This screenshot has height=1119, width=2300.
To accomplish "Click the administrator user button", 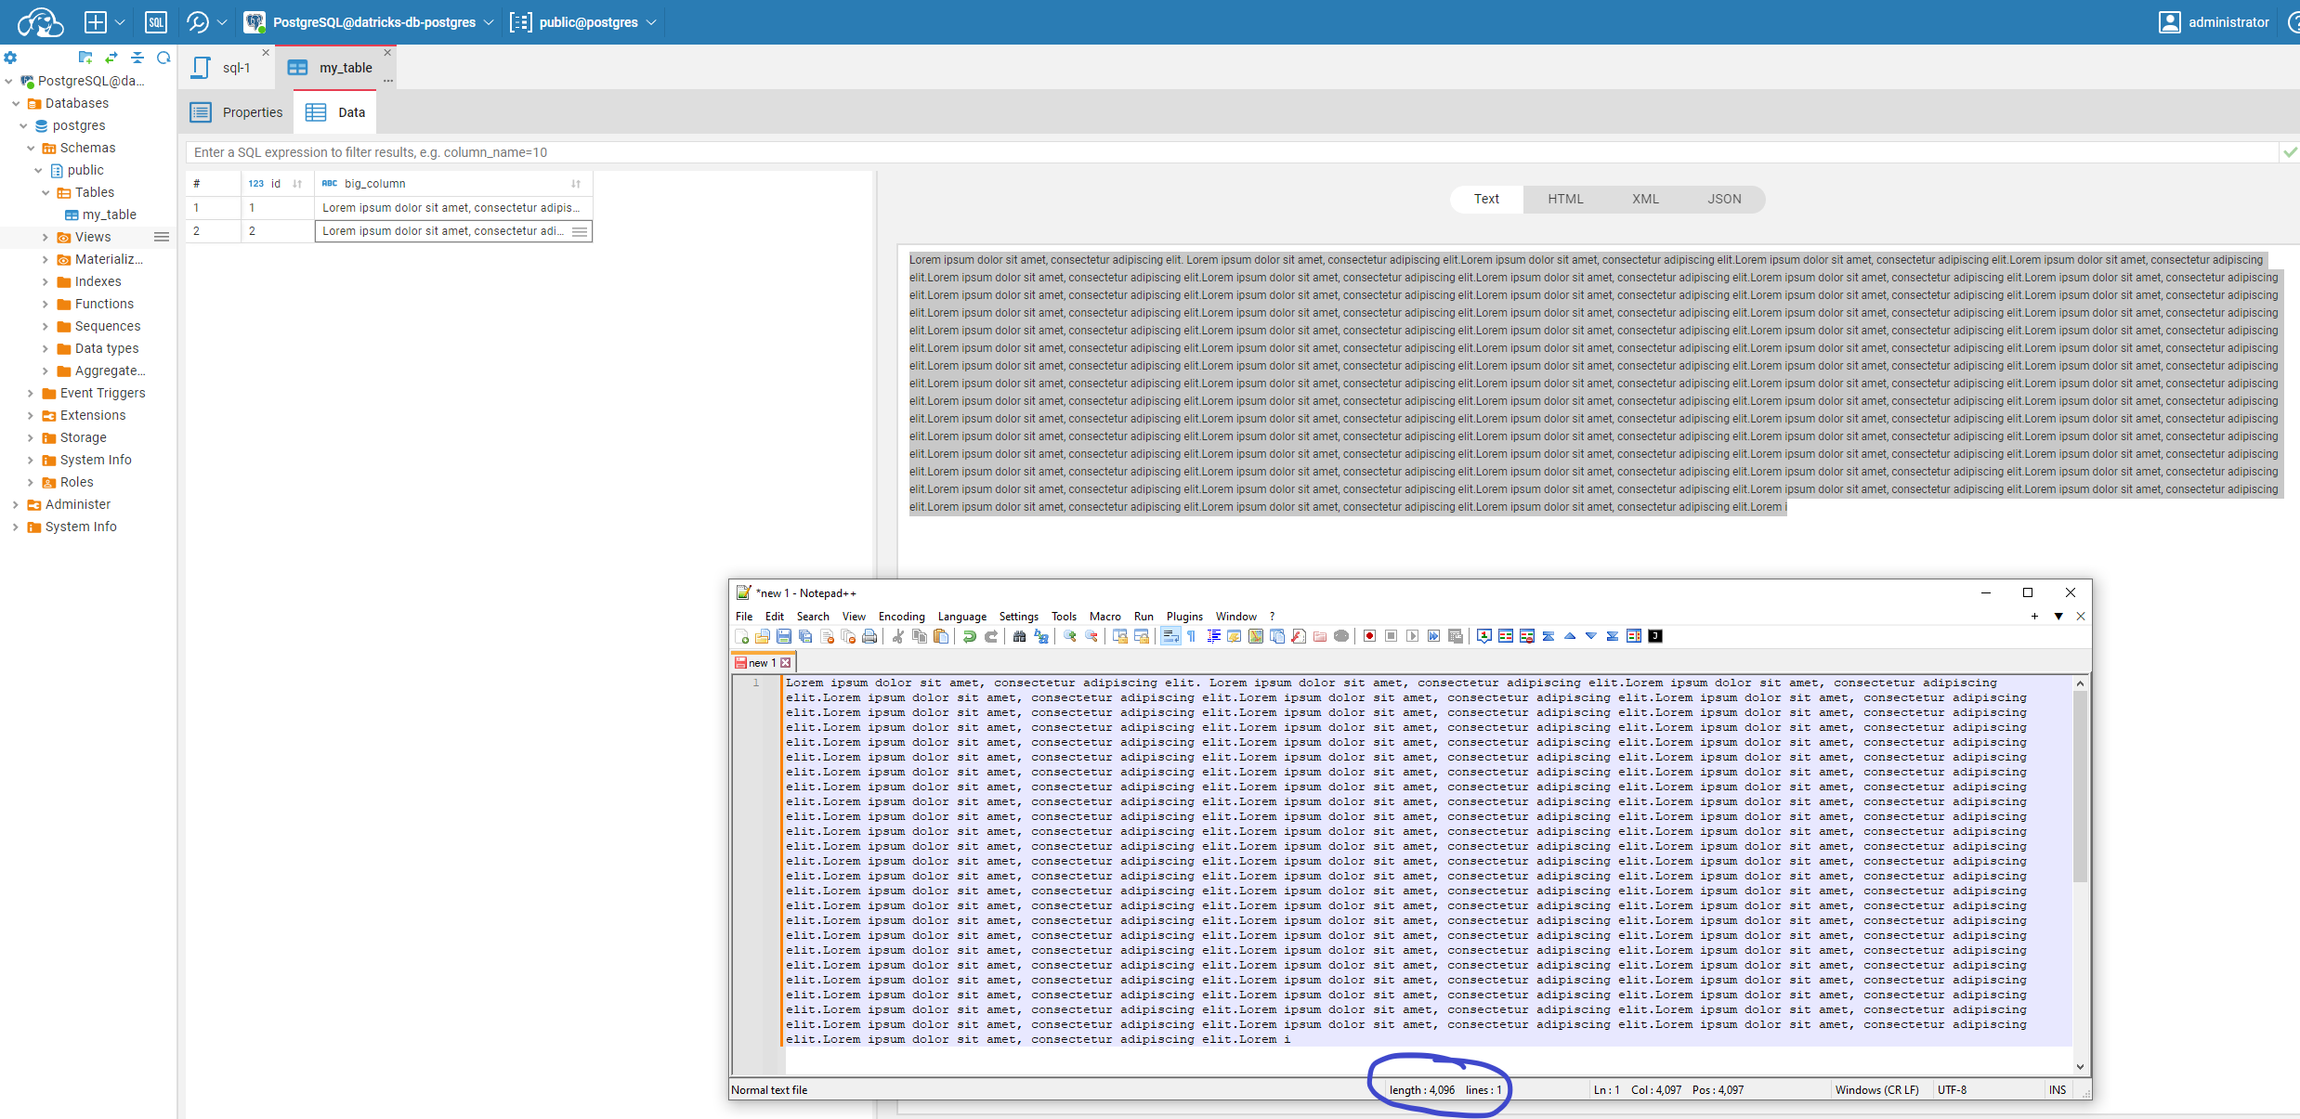I will click(2215, 21).
